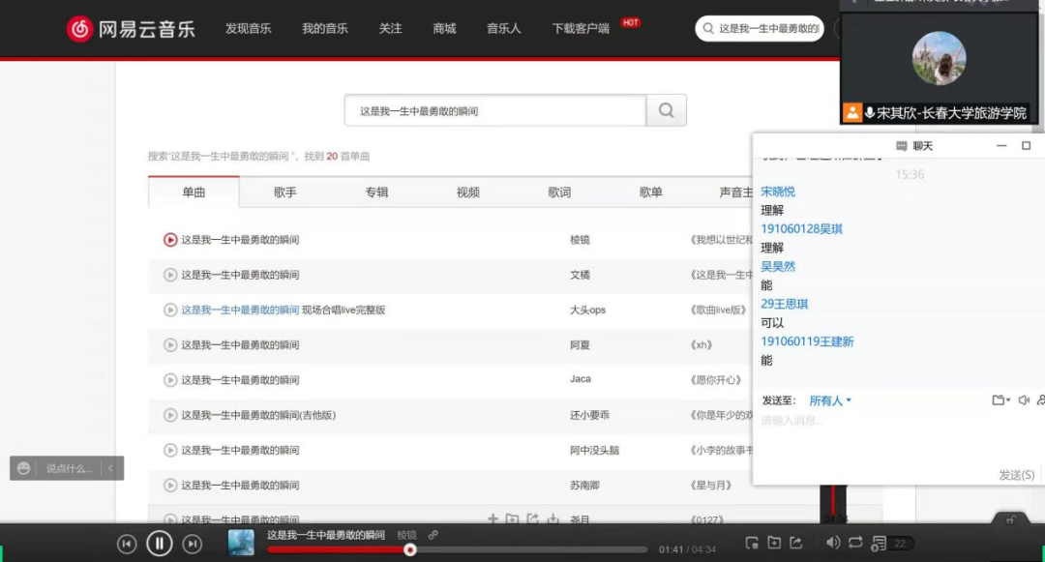The image size is (1045, 562).
Task: Seek using the playback progress slider knob
Action: tap(410, 549)
